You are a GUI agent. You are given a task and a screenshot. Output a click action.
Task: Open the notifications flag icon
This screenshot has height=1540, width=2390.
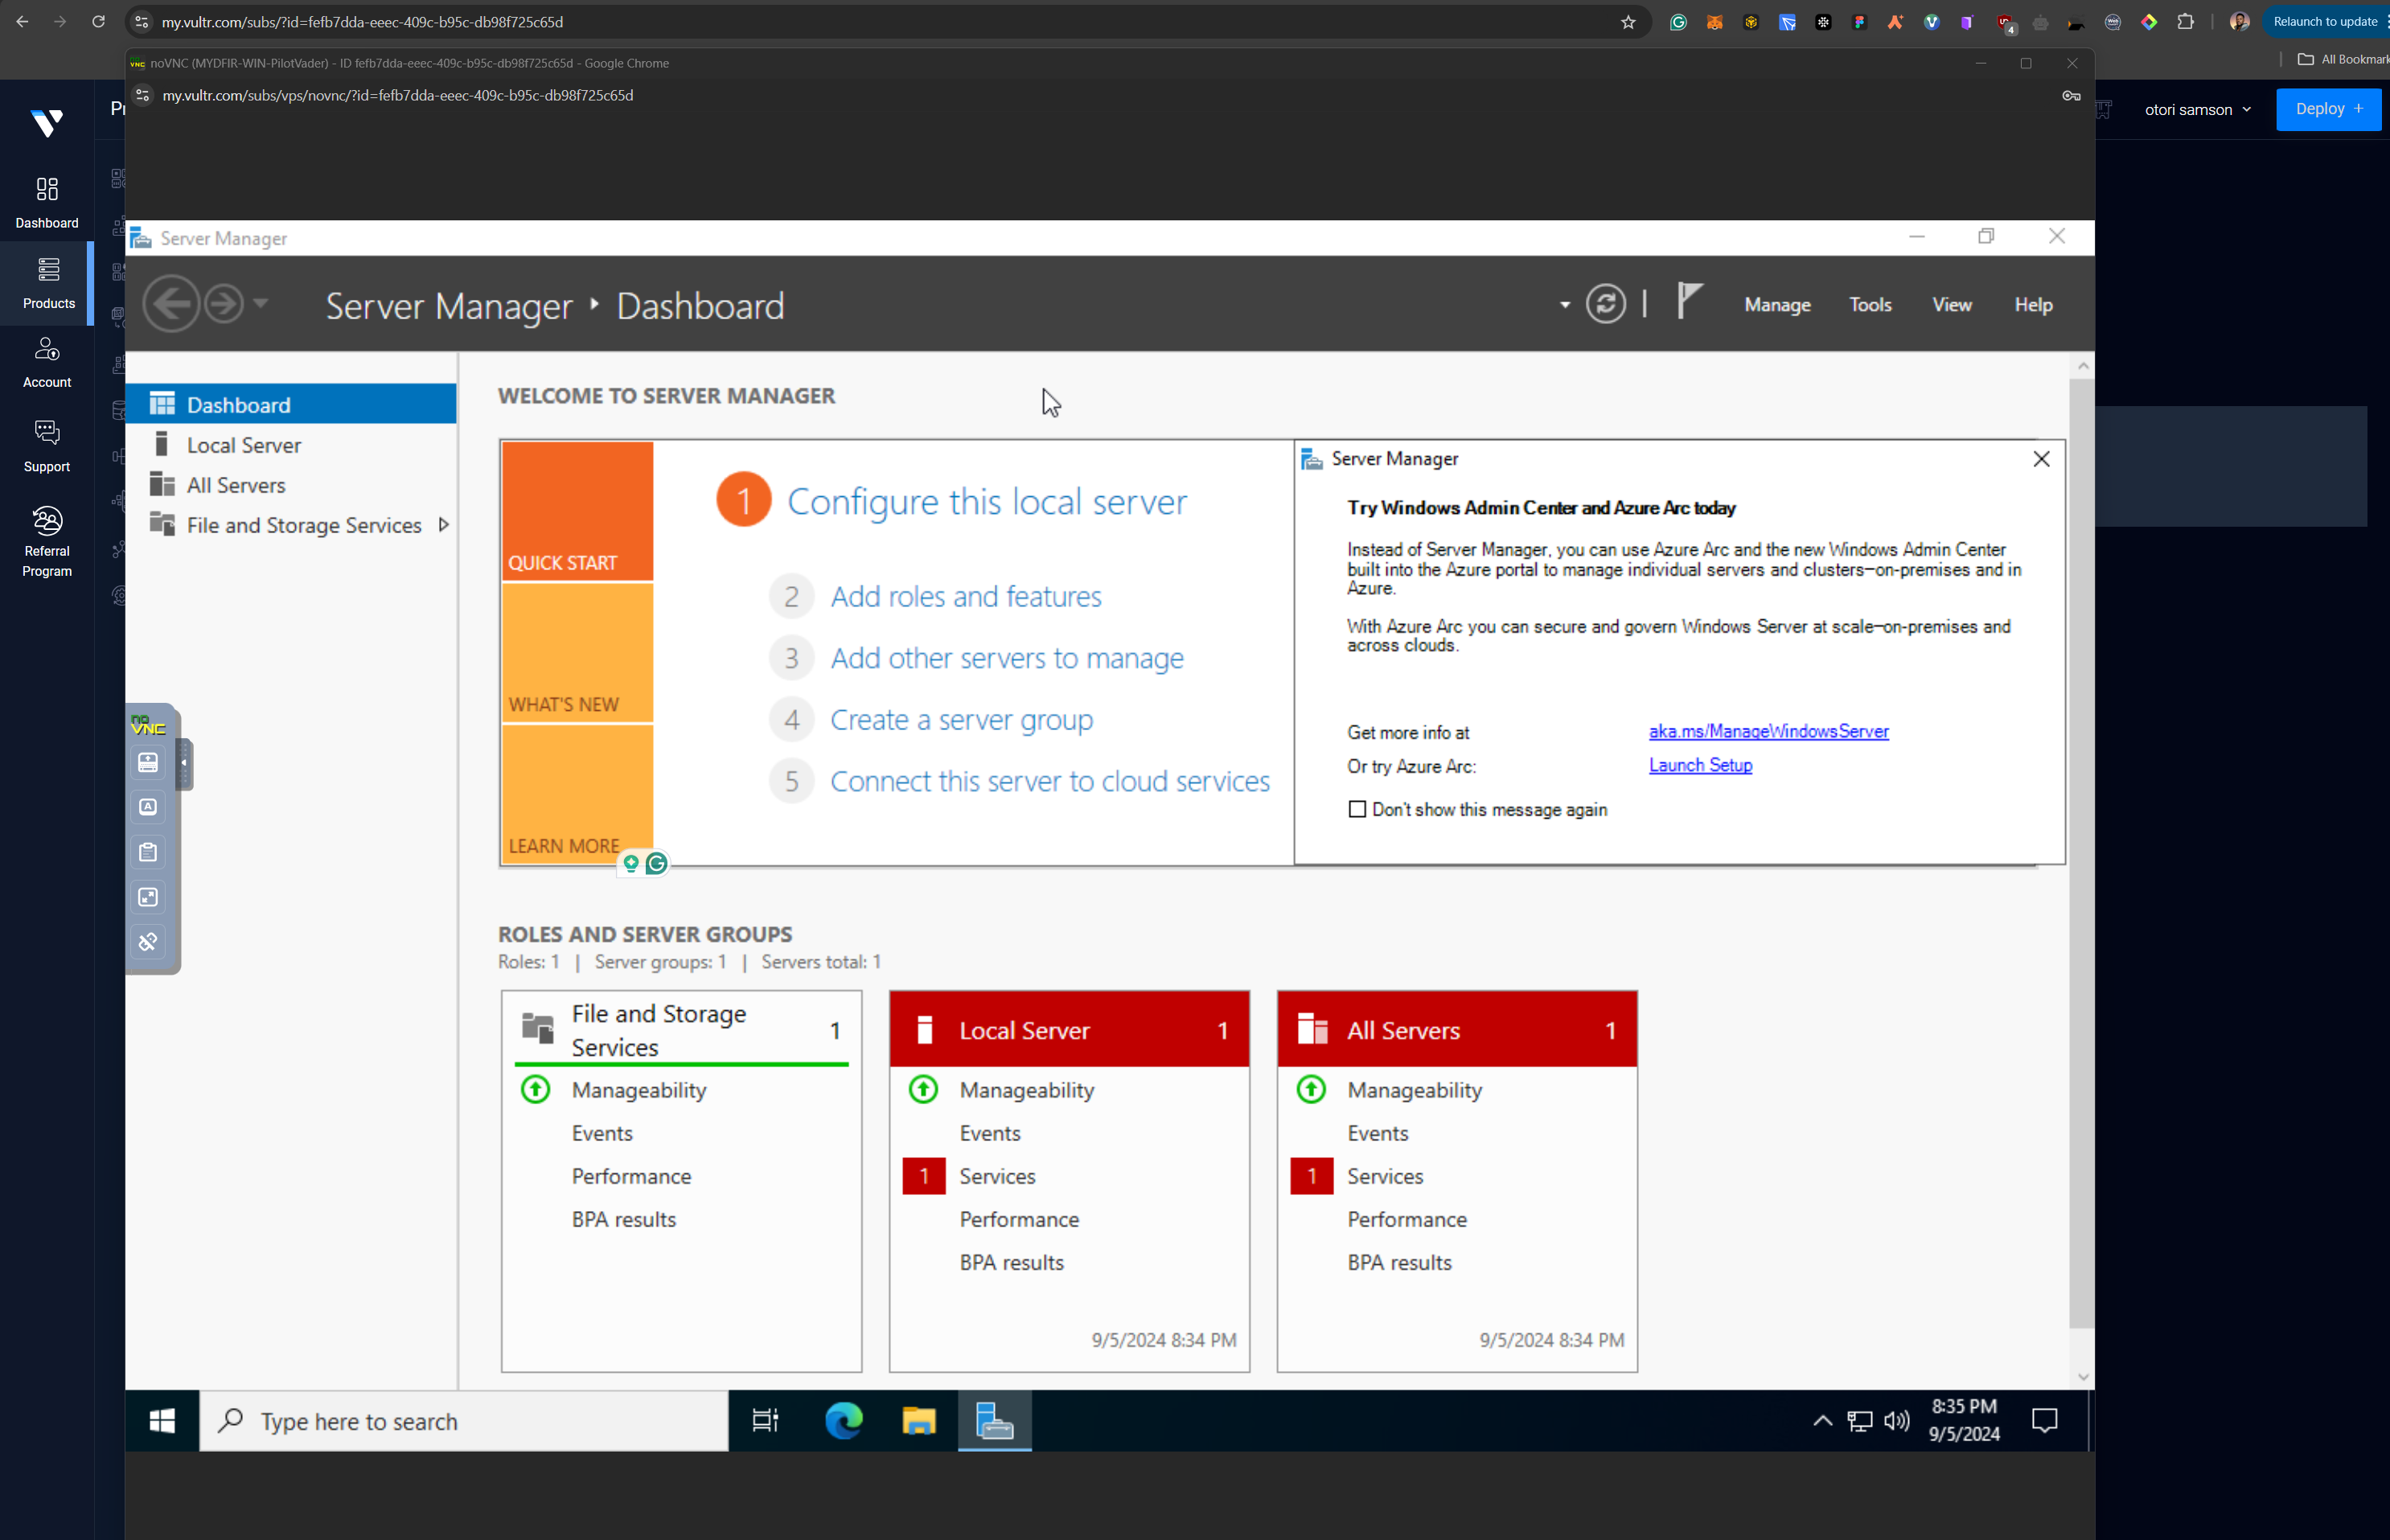point(1689,301)
